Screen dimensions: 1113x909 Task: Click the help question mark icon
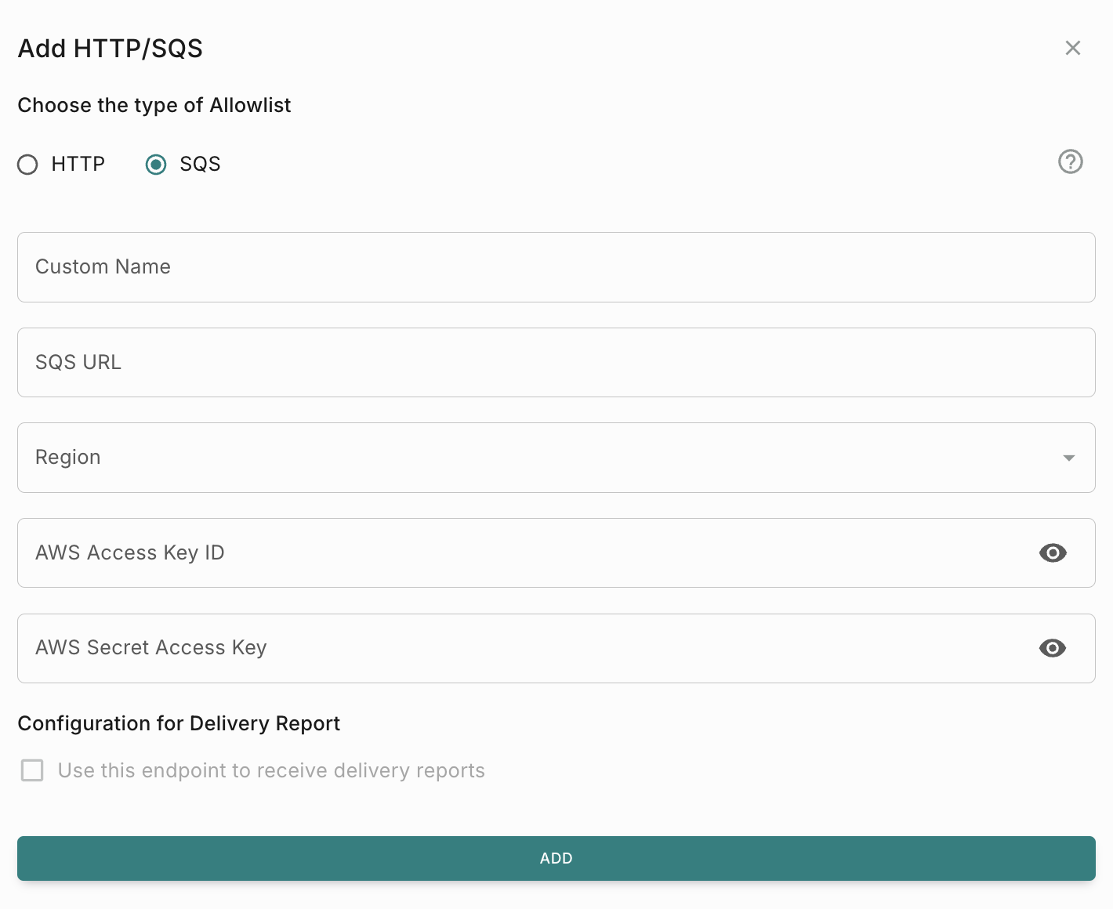pyautogui.click(x=1070, y=161)
